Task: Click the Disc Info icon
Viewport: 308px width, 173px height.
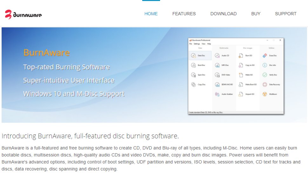Action: click(265, 65)
